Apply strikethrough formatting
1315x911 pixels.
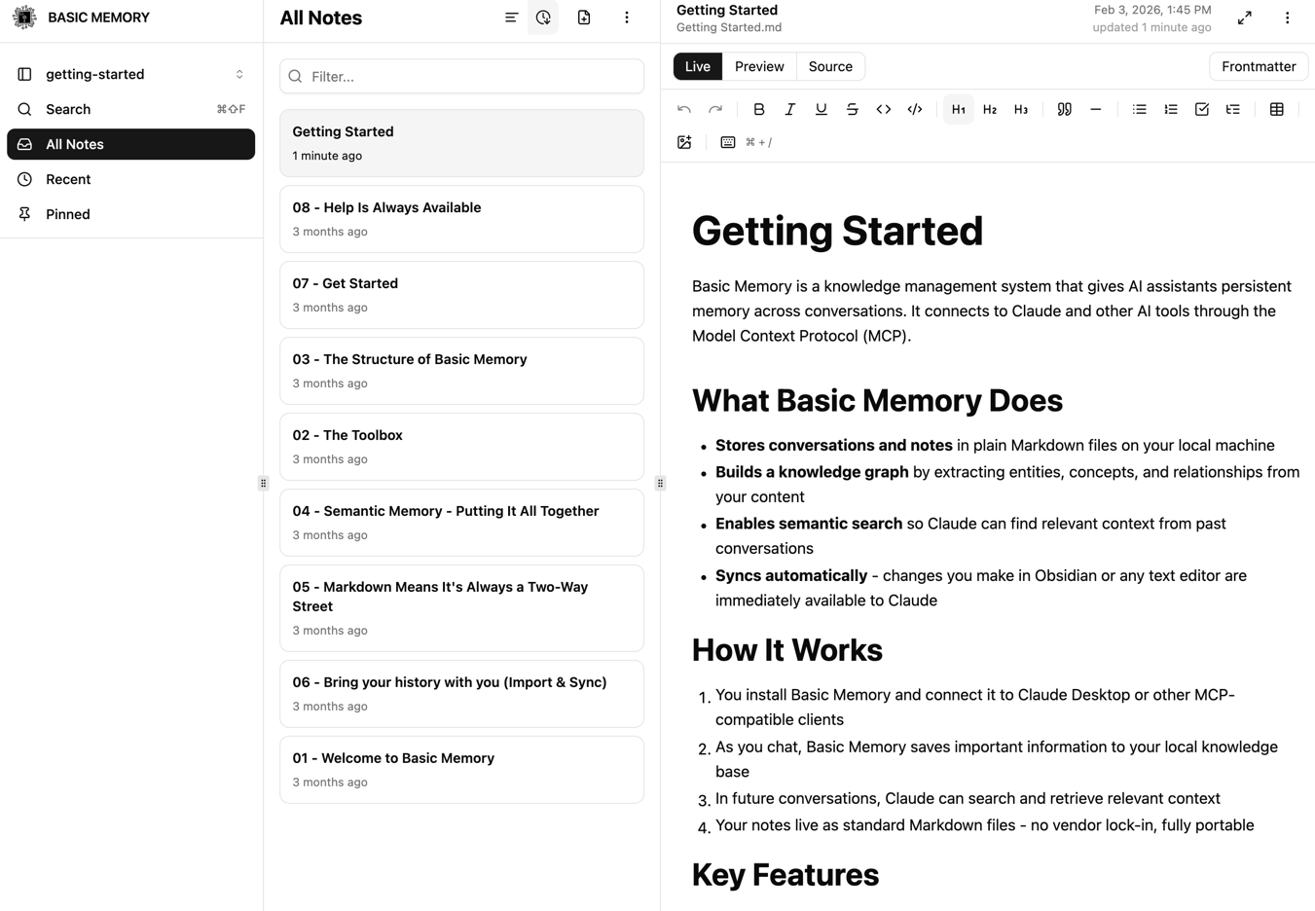click(x=852, y=109)
